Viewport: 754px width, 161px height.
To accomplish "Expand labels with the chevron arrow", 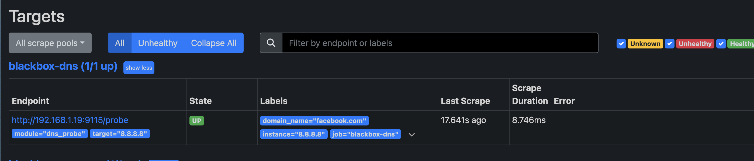I will (x=411, y=134).
